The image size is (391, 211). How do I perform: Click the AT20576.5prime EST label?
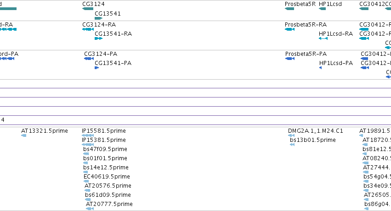coord(108,186)
